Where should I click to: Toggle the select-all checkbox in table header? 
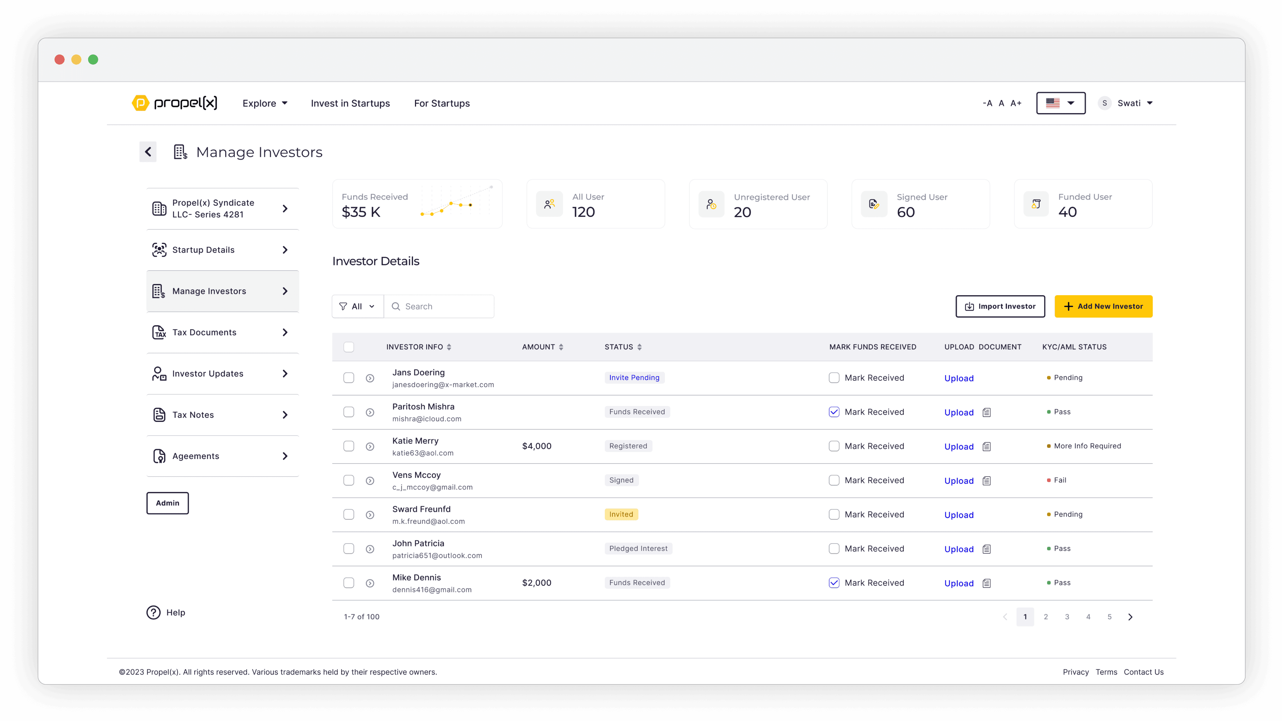coord(348,347)
